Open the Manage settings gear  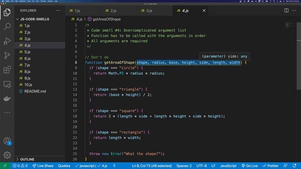7,155
